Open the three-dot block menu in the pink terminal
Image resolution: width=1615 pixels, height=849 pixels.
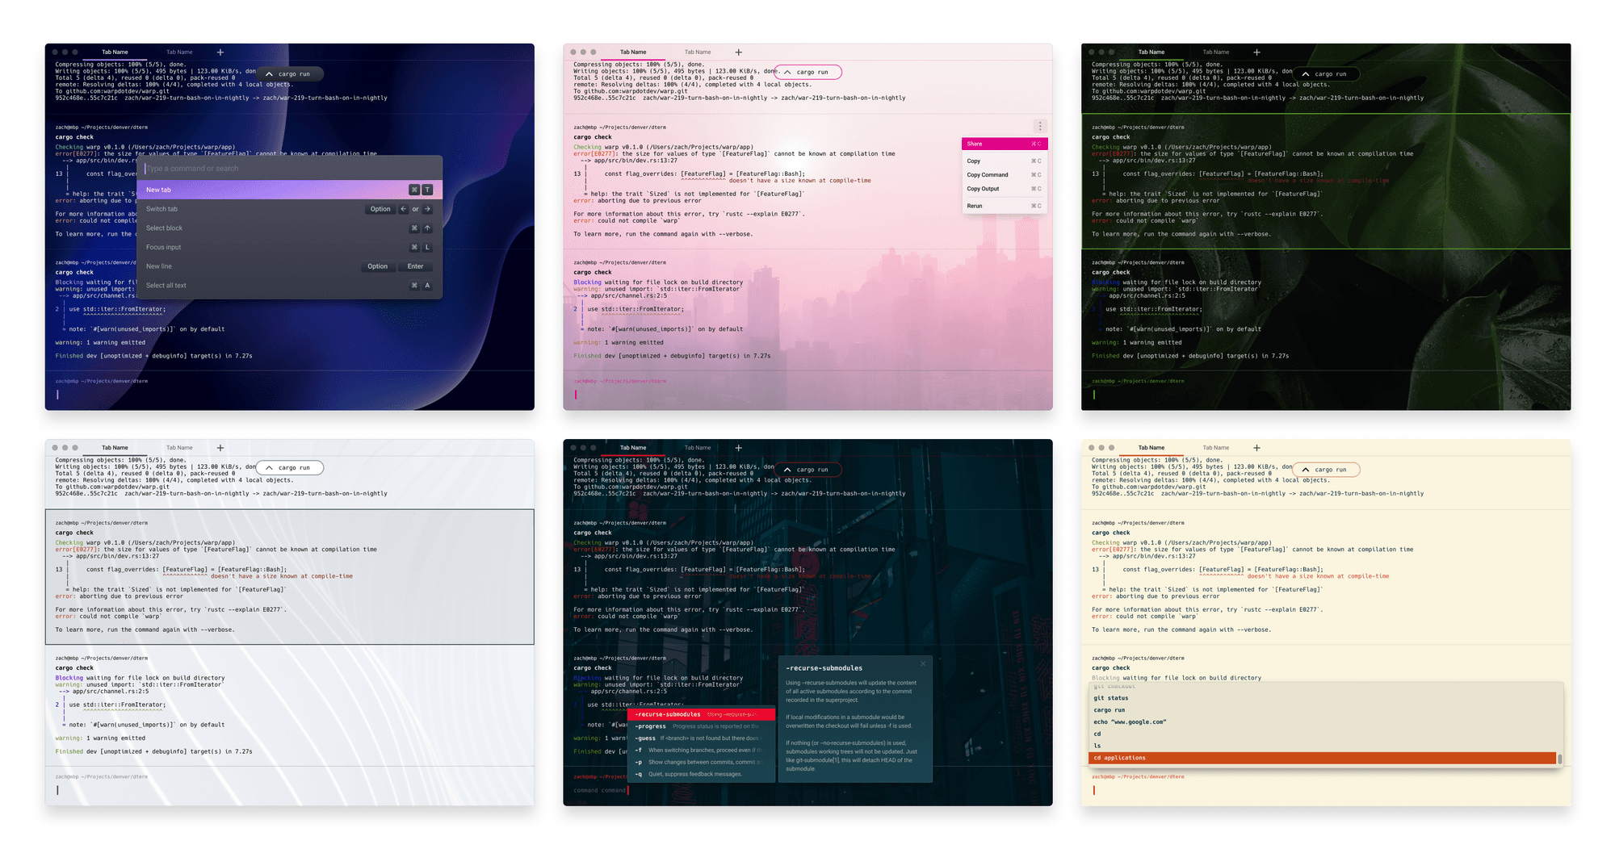click(1040, 126)
